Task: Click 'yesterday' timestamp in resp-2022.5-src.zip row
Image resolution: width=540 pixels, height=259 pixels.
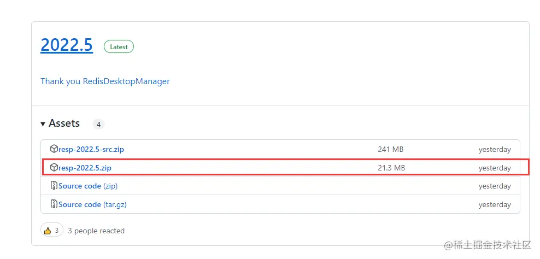Action: tap(495, 150)
